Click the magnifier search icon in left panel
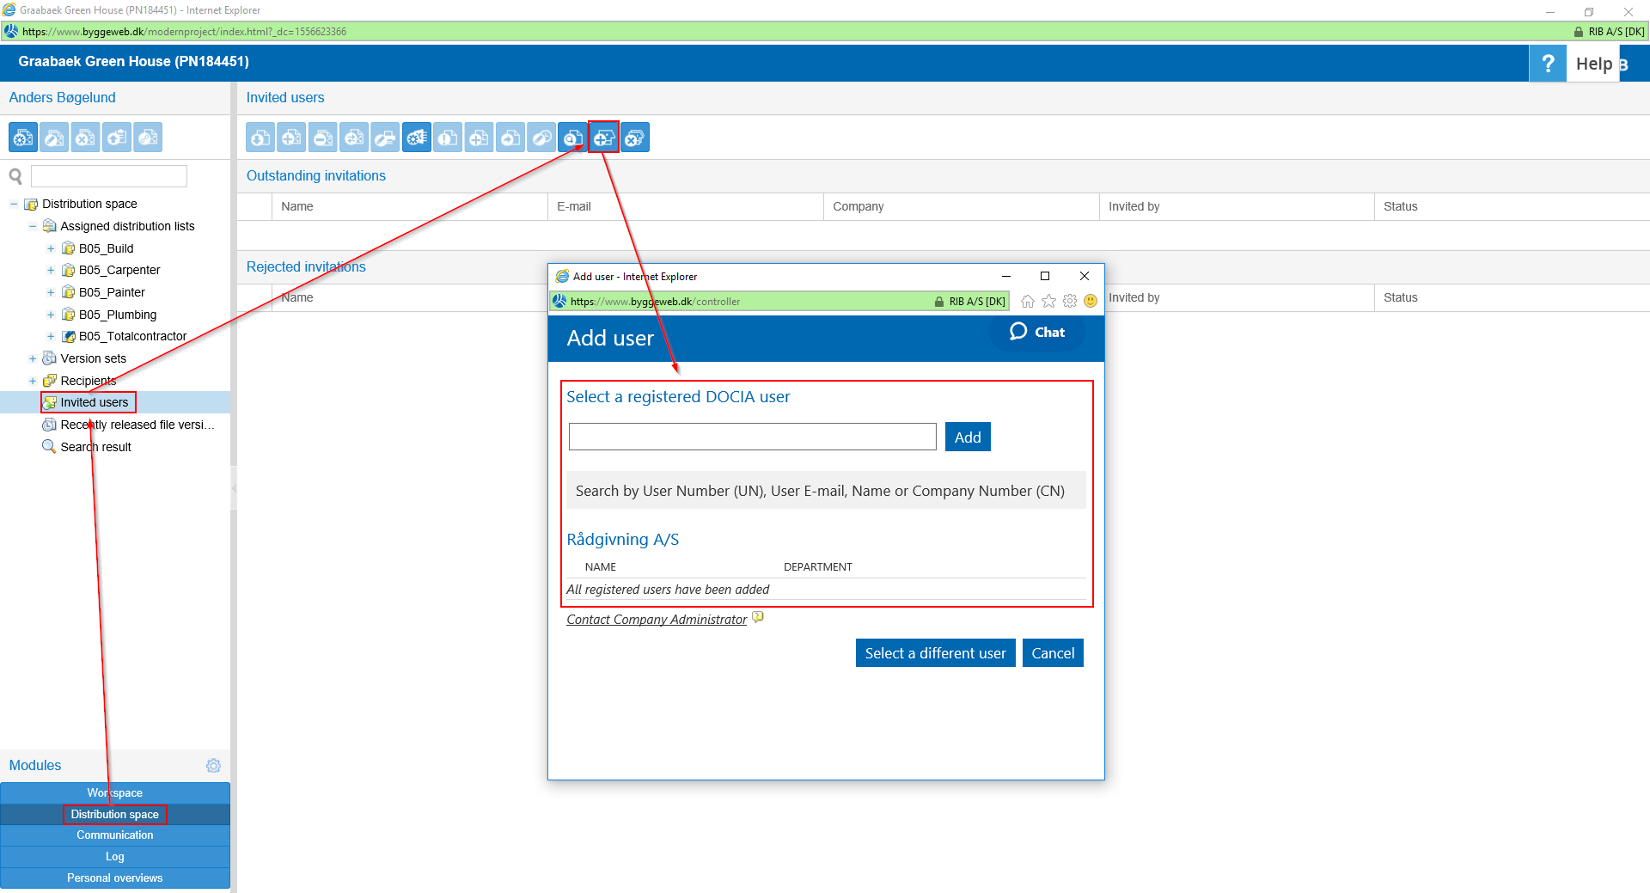1650x893 pixels. coord(15,176)
